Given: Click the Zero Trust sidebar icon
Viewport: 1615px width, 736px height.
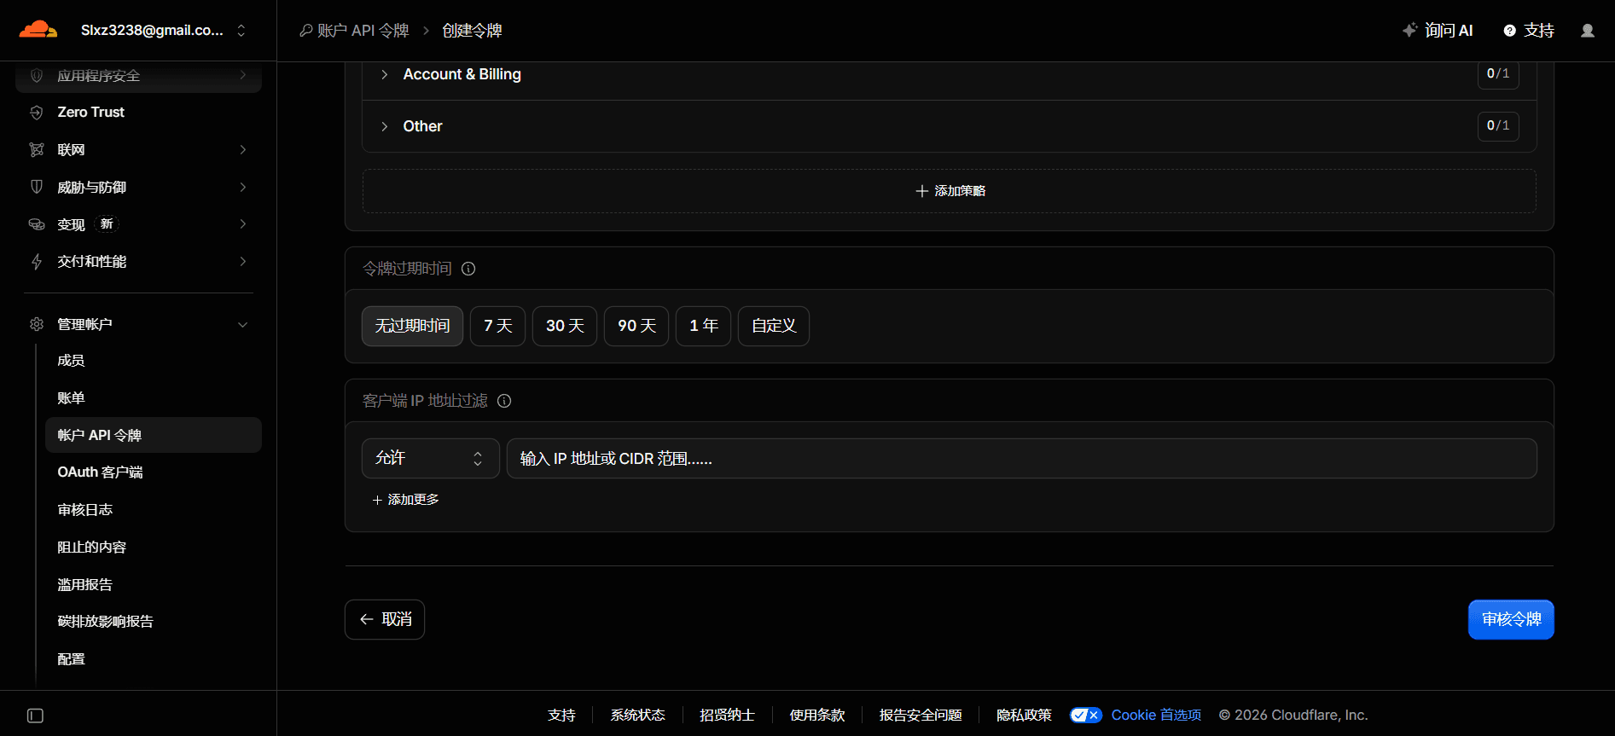Looking at the screenshot, I should click(37, 113).
